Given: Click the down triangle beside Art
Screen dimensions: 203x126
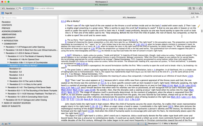Looking at the screenshot, I should click(9, 124).
